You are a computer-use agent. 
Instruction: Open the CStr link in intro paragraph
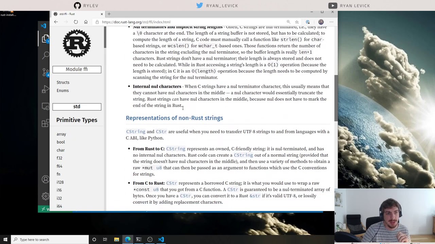161,131
